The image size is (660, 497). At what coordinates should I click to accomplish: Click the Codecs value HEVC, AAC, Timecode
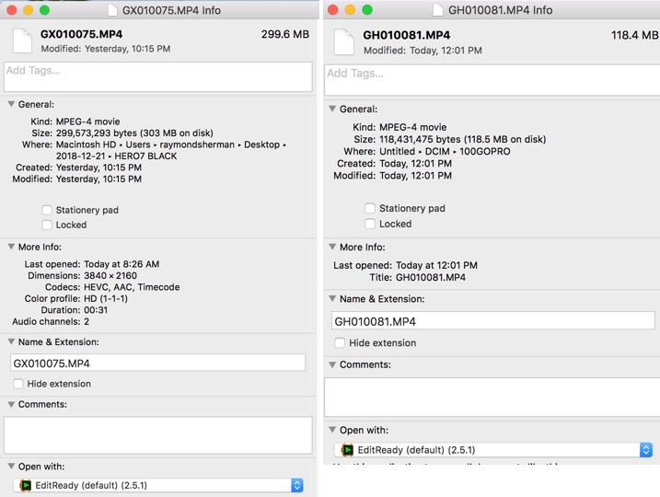(x=132, y=287)
